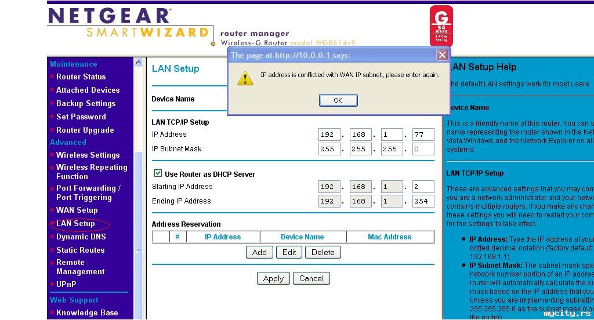This screenshot has height=320, width=594.
Task: Click Maintenance section heading
Action: pos(74,64)
